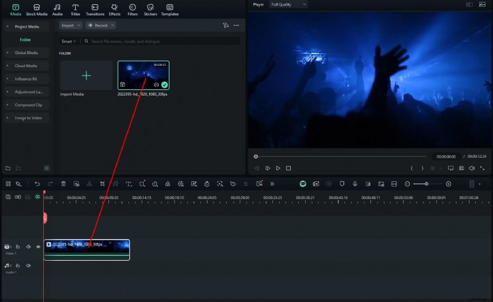This screenshot has height=302, width=493.
Task: Set mark in point with left brace
Action: [412, 168]
